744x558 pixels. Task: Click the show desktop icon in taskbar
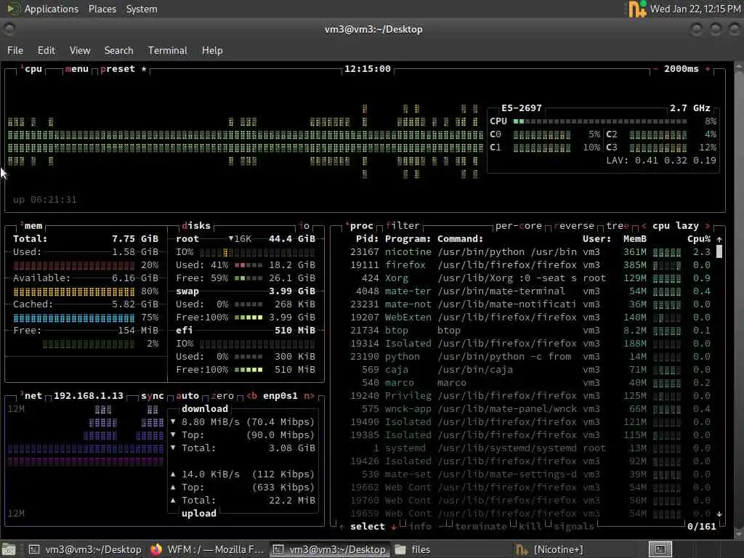9,549
